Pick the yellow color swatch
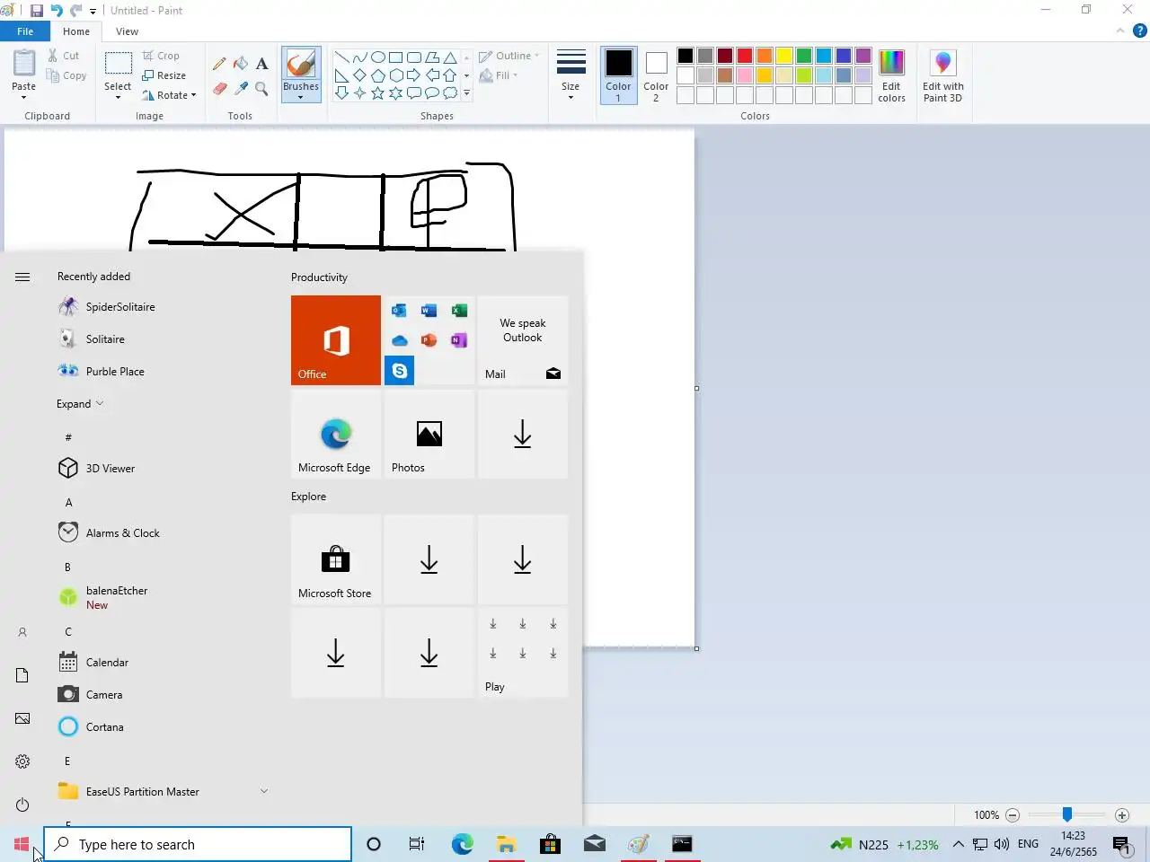 (784, 56)
